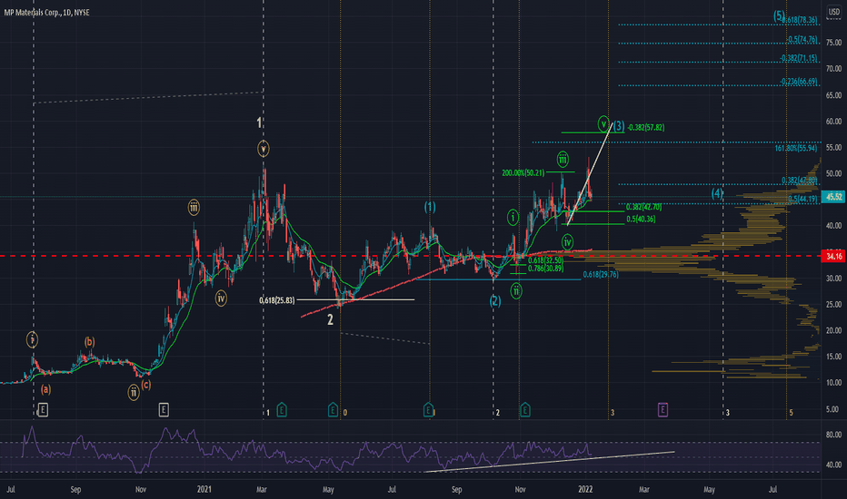The width and height of the screenshot is (847, 499).
Task: Click the 25.00 price axis label
Action: click(833, 305)
